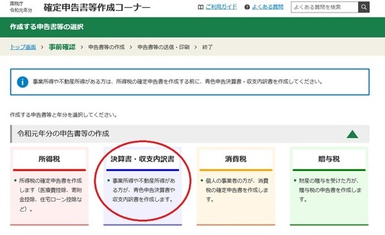Screen dimensions: 385x235
Task: Select the 所得税 card
Action: coord(49,186)
